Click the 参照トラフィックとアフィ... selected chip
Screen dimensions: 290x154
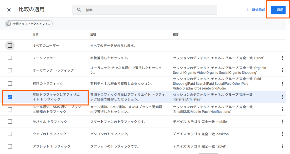tap(29, 24)
